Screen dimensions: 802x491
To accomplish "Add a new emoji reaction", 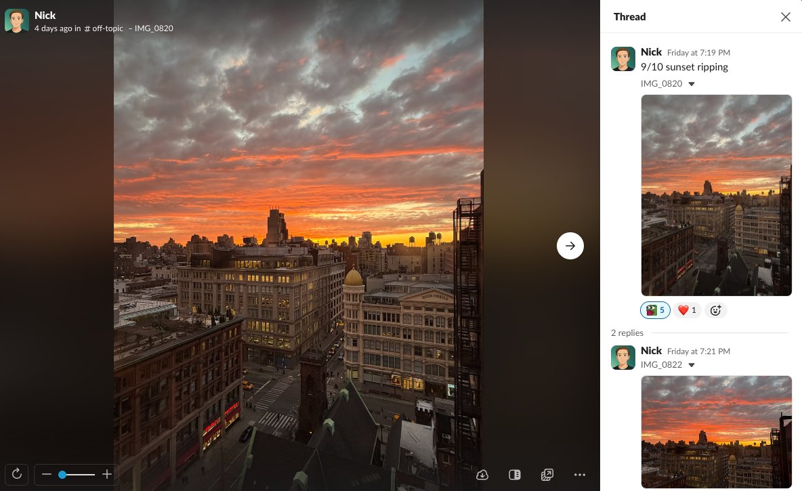I will 715,310.
